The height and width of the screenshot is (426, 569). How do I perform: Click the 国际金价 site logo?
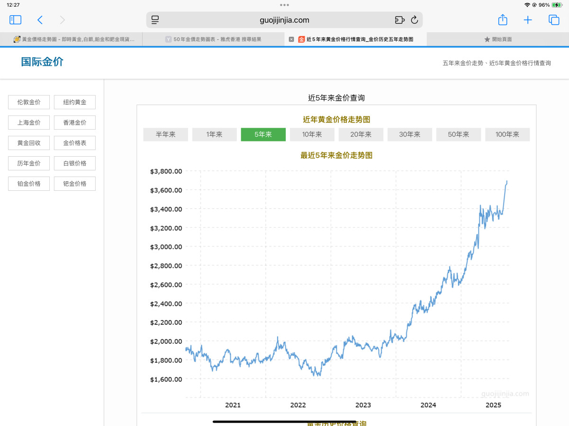pyautogui.click(x=42, y=62)
